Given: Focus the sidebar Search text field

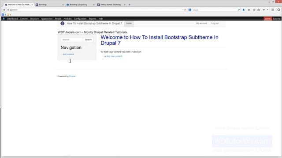Looking at the screenshot, I should (x=72, y=39).
